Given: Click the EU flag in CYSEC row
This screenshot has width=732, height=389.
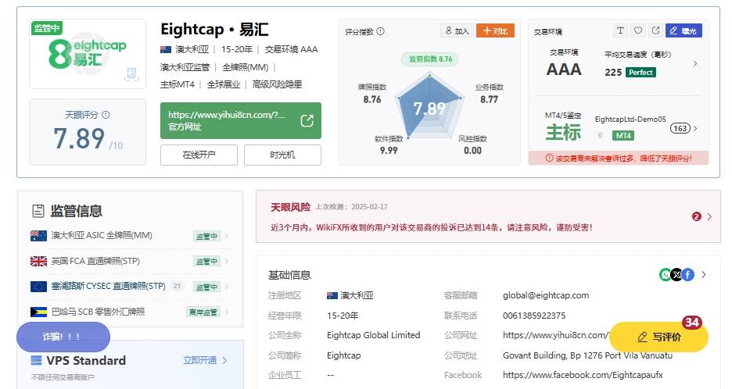Looking at the screenshot, I should [x=38, y=287].
